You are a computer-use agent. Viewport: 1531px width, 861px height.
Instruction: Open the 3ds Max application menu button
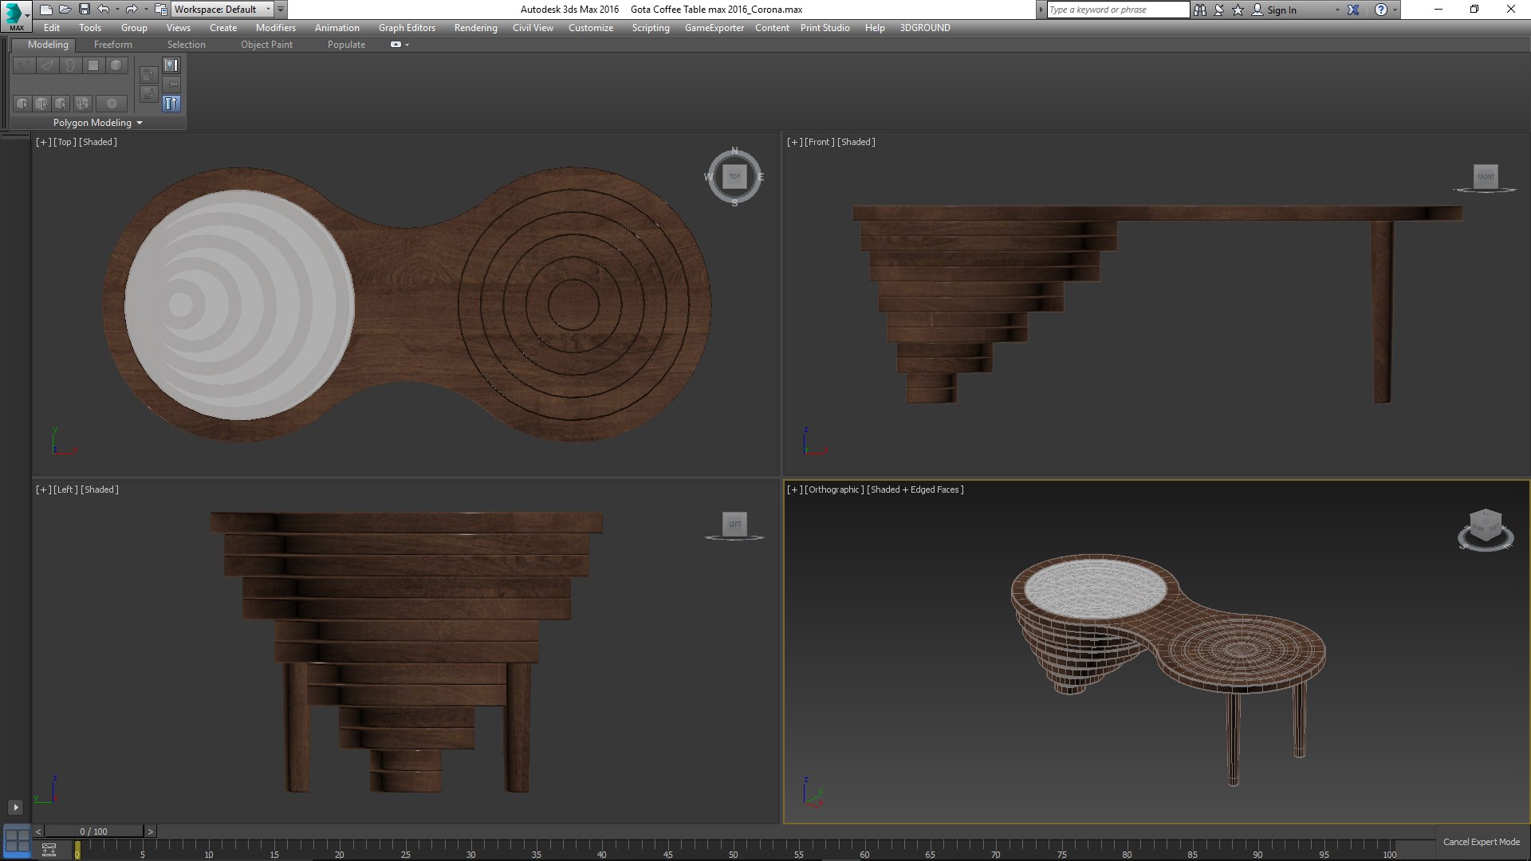click(x=16, y=14)
